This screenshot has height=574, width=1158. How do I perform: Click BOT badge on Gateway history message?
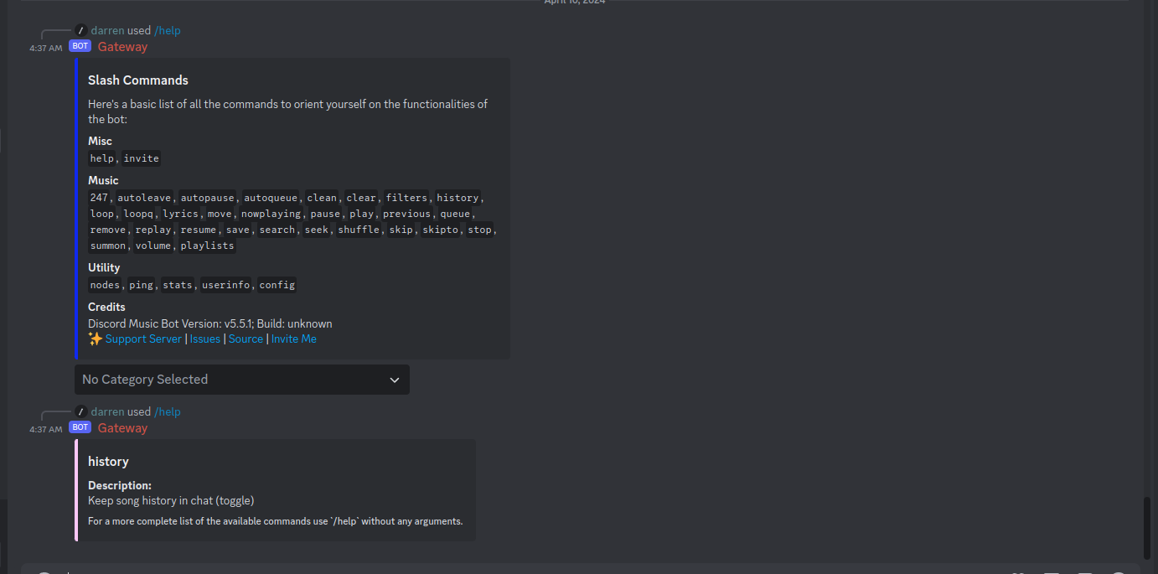[80, 427]
